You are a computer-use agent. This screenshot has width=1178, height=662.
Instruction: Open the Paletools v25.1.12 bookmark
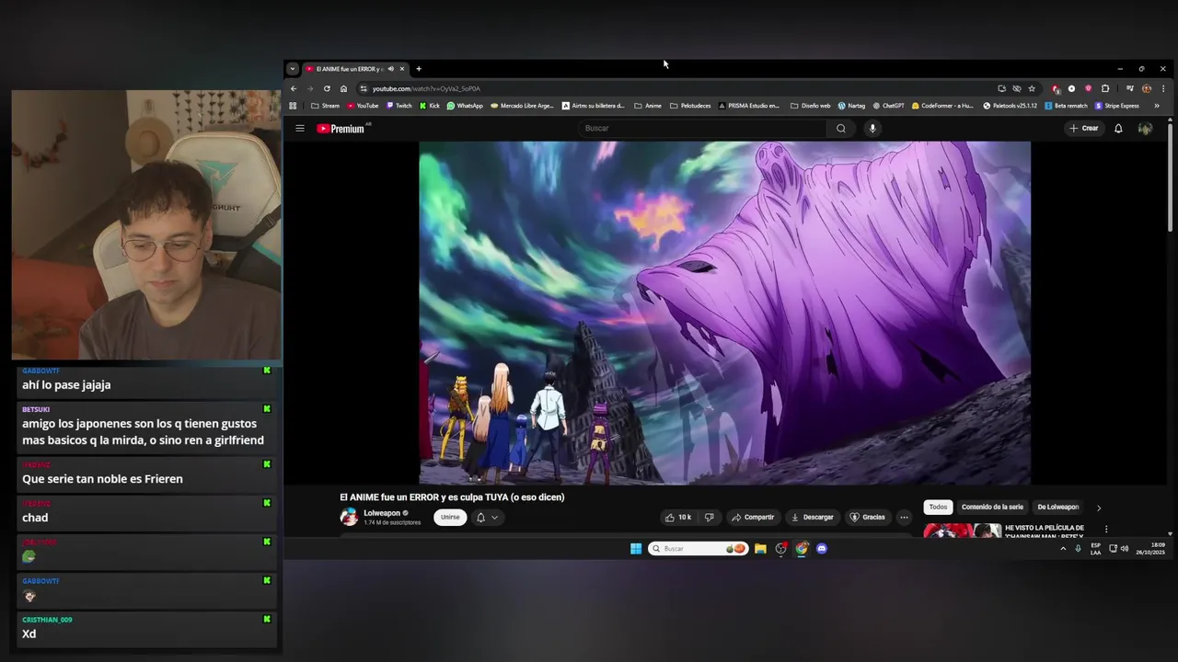pyautogui.click(x=1010, y=106)
